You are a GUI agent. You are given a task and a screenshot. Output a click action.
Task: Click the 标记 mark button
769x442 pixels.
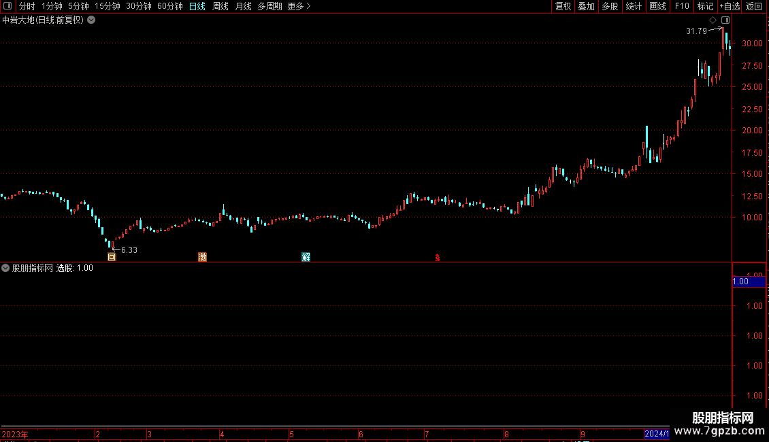coord(705,6)
